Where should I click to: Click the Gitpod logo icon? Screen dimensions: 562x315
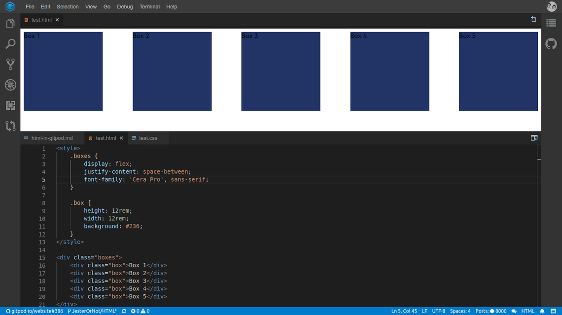pyautogui.click(x=10, y=6)
